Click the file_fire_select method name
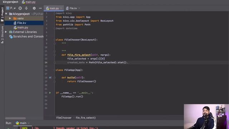The image size is (229, 129). [79, 55]
